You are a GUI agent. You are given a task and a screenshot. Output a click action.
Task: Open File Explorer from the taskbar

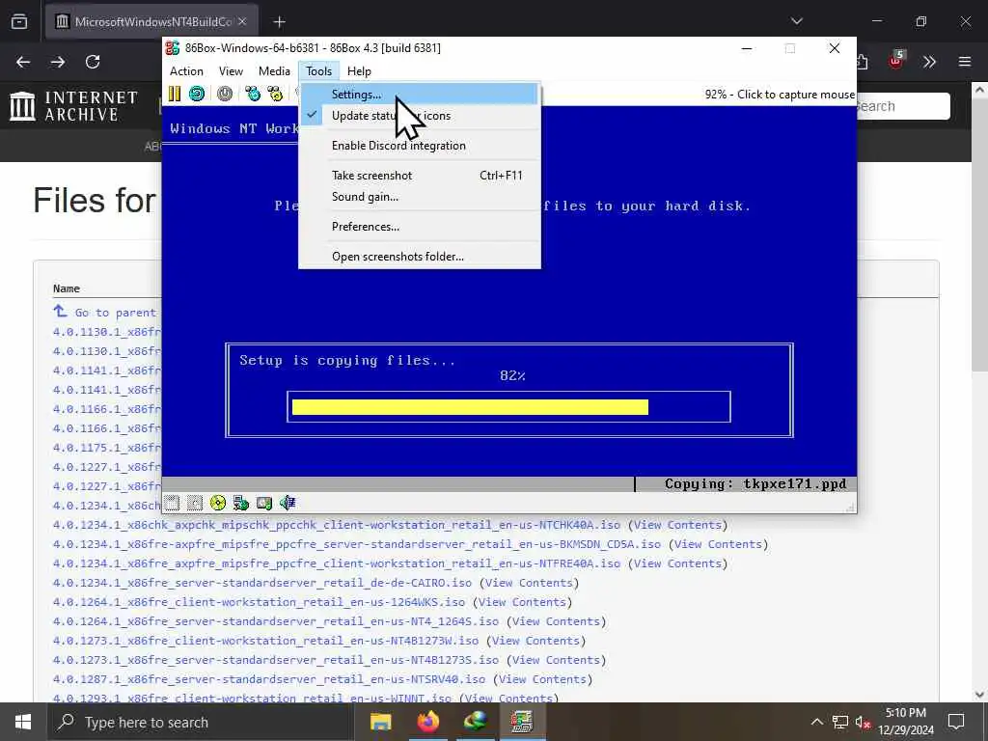point(380,722)
